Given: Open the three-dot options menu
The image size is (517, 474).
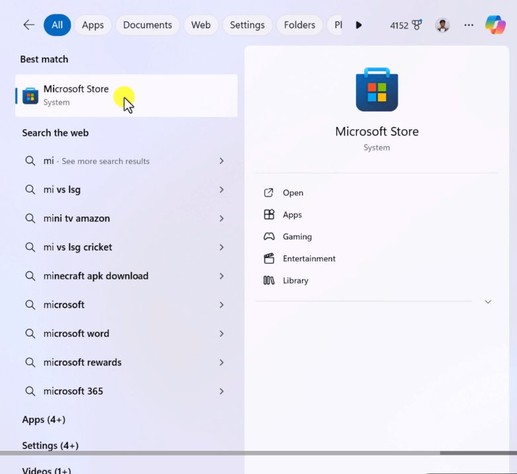Looking at the screenshot, I should pyautogui.click(x=469, y=25).
